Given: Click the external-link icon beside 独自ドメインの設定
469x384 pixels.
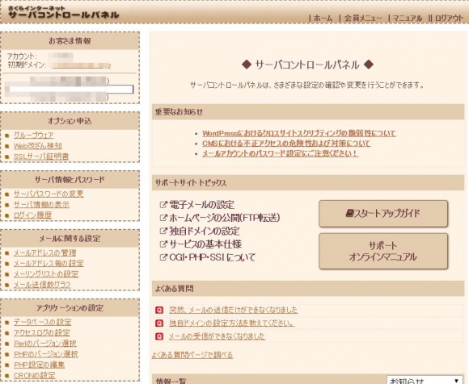Looking at the screenshot, I should pos(163,231).
